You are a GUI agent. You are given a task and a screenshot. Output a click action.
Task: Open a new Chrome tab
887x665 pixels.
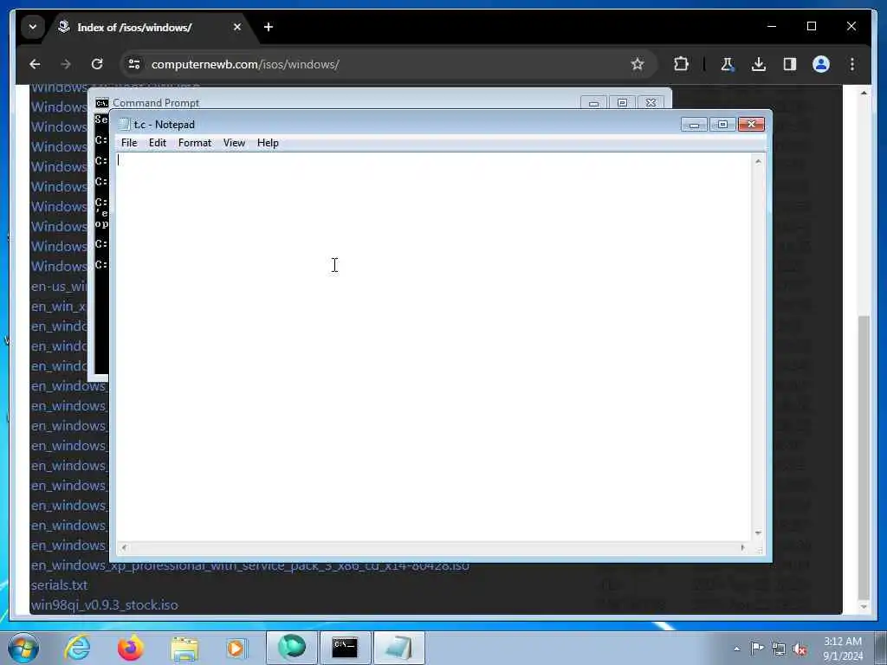click(x=269, y=27)
